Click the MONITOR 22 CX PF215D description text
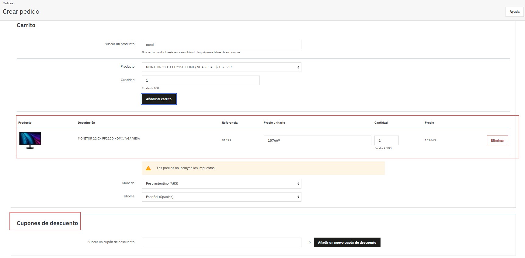 (x=109, y=139)
